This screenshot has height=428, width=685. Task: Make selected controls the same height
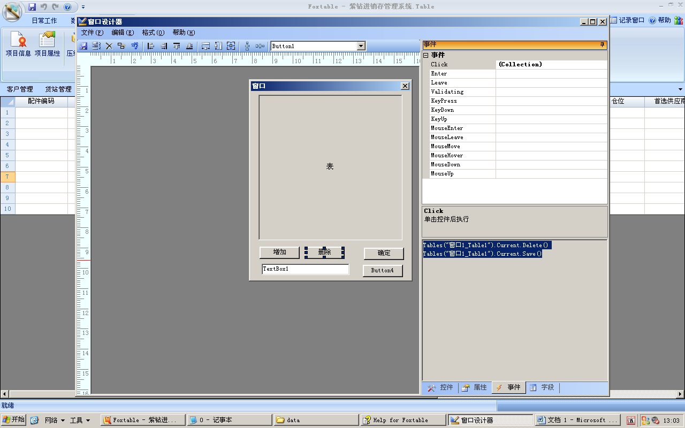tap(218, 46)
